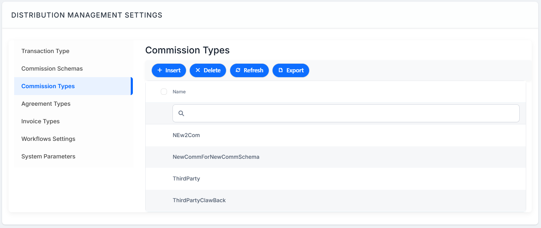Screen dimensions: 541x228
Task: Click the document icon on Export button
Action: pyautogui.click(x=281, y=70)
